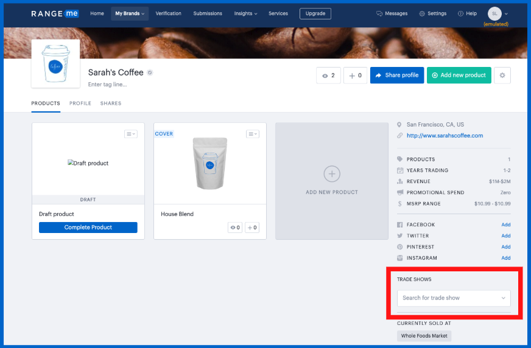
Task: Click the verified badge next to Sarah's Coffee
Action: coord(150,73)
